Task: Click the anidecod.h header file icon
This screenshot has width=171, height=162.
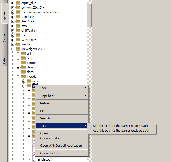Action: tap(34, 159)
